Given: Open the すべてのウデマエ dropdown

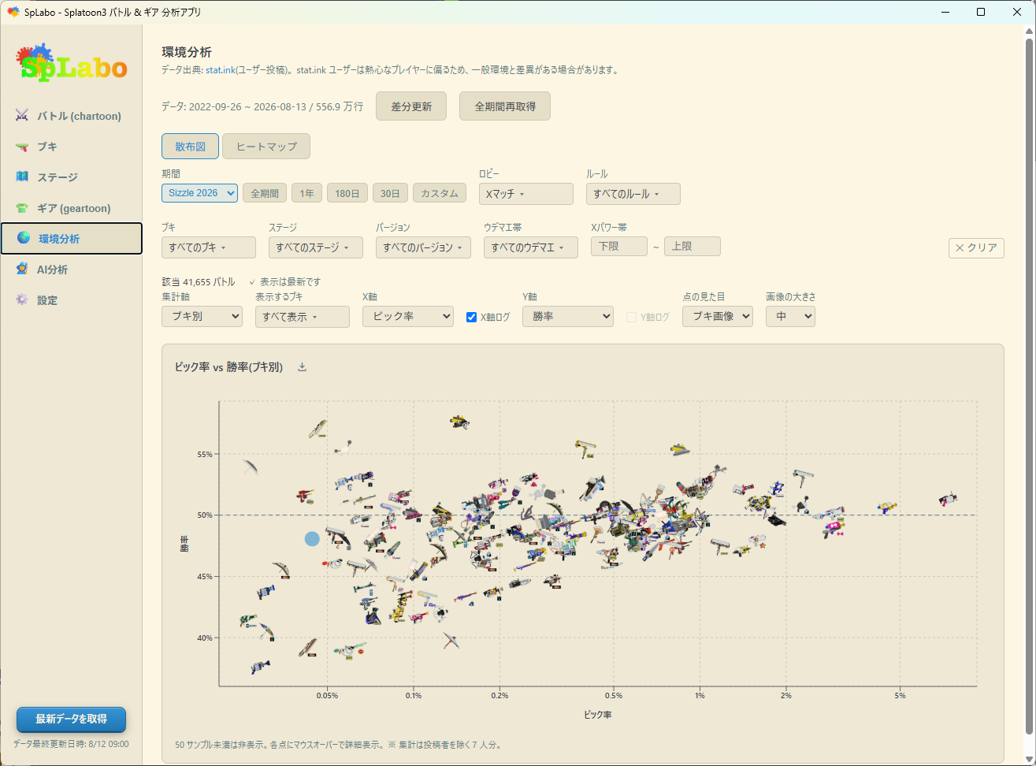Looking at the screenshot, I should click(531, 247).
